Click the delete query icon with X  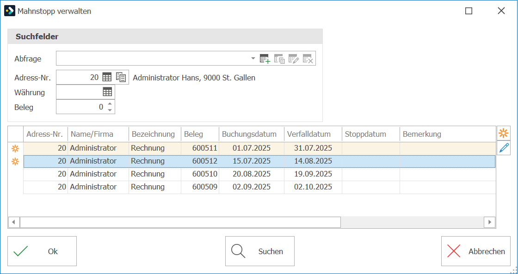point(308,59)
